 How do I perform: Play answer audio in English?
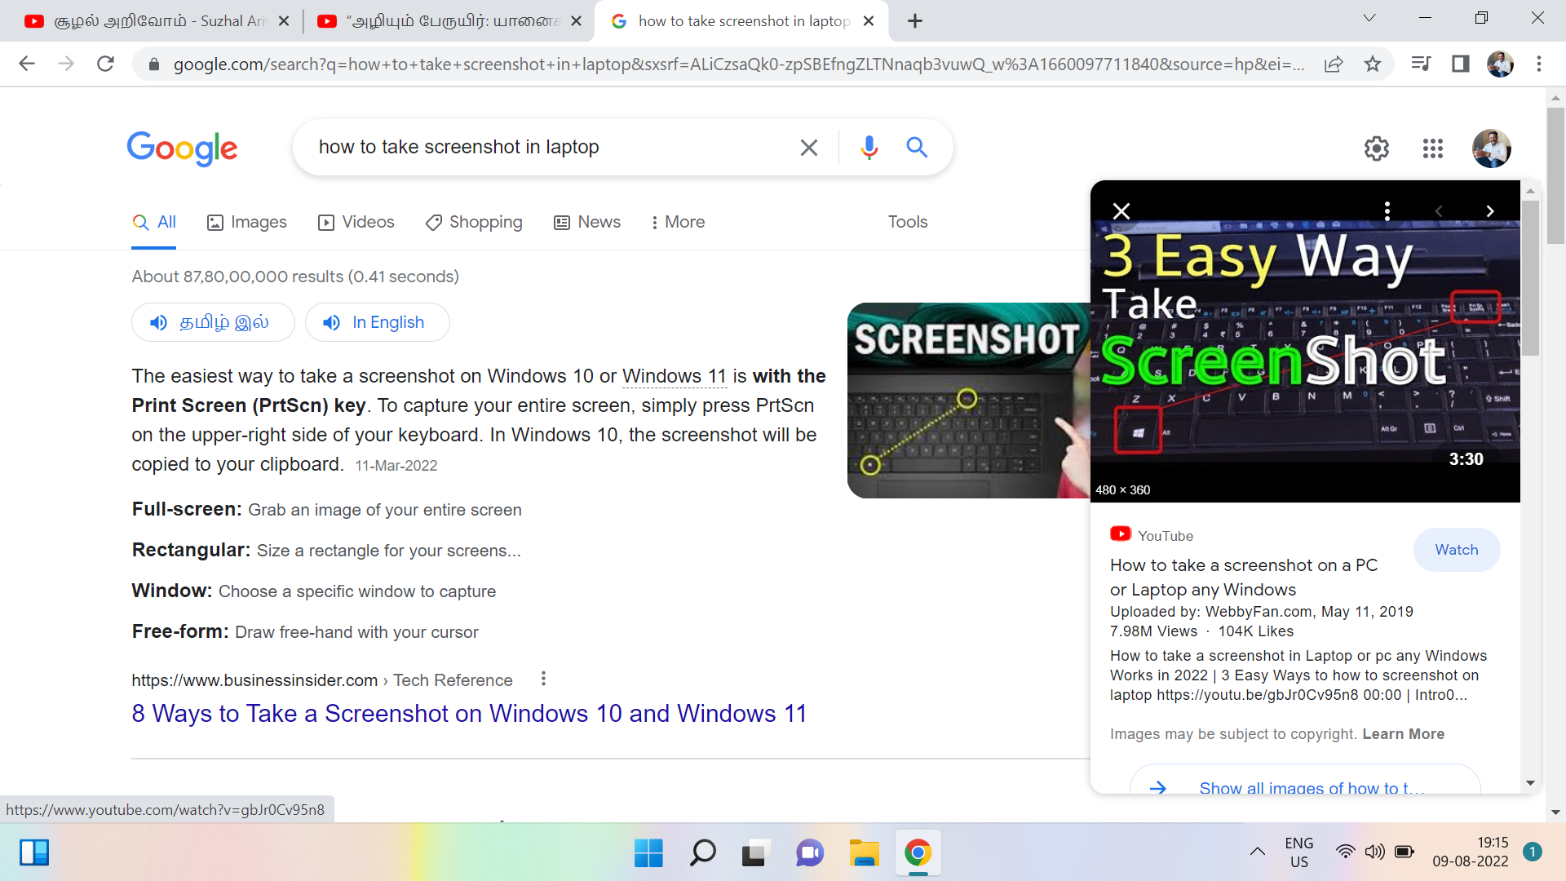tap(377, 322)
